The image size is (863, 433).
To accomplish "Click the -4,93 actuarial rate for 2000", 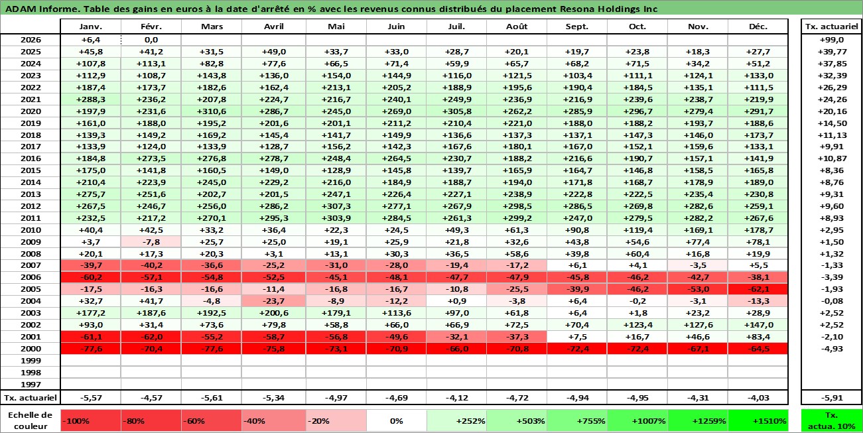I will [831, 348].
